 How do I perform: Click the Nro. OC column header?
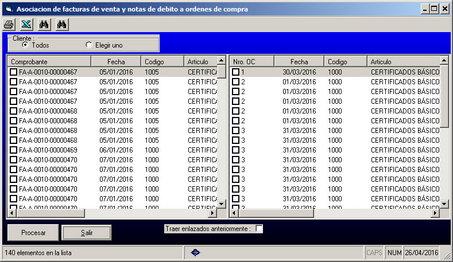click(x=251, y=61)
